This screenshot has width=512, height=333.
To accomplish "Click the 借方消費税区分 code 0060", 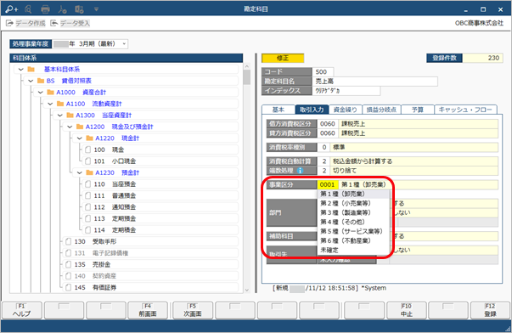I will pos(328,124).
